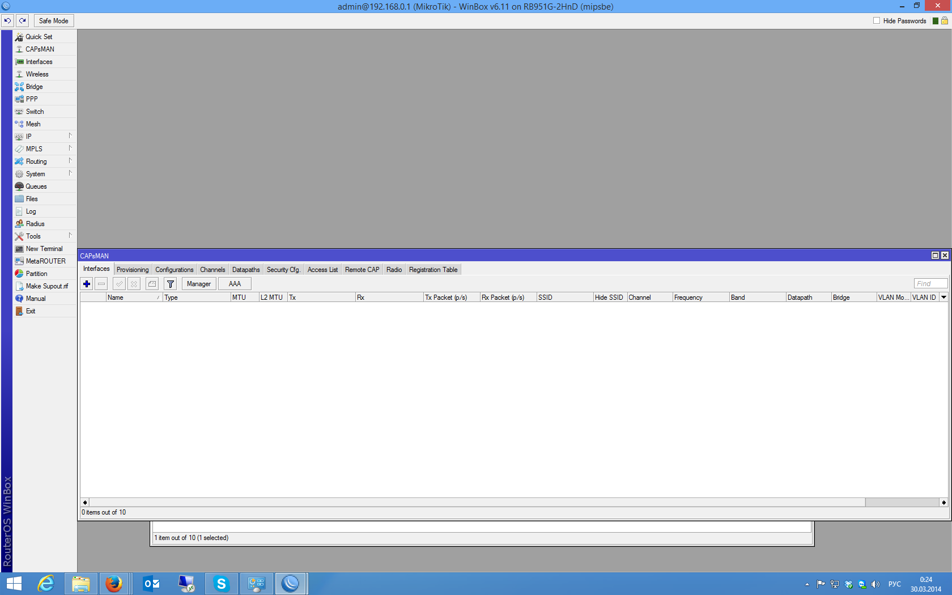This screenshot has height=595, width=952.
Task: Open the Manual sidebar item
Action: pos(45,299)
